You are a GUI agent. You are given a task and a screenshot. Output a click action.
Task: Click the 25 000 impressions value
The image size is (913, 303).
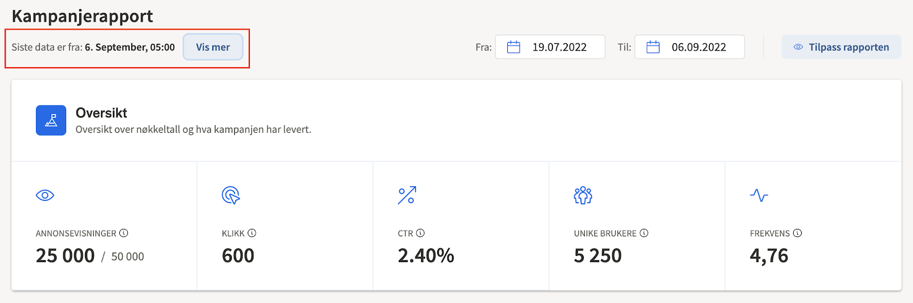coord(65,256)
